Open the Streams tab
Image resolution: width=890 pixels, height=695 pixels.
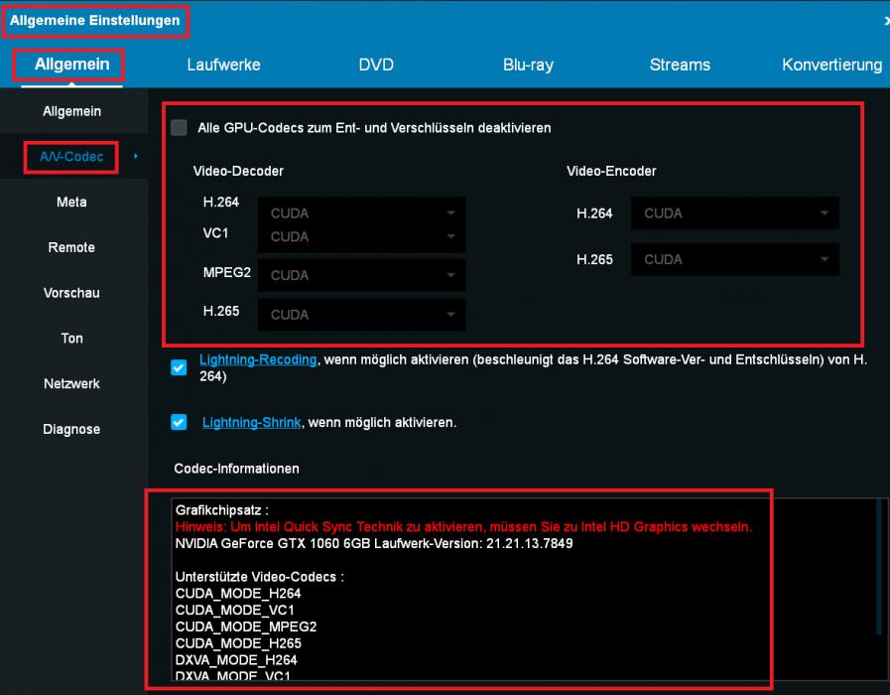tap(680, 65)
